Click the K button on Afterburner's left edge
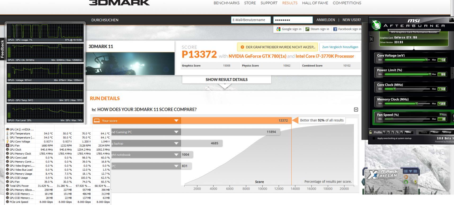 point(372,39)
